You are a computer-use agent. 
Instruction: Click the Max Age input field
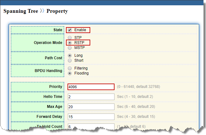91,107
